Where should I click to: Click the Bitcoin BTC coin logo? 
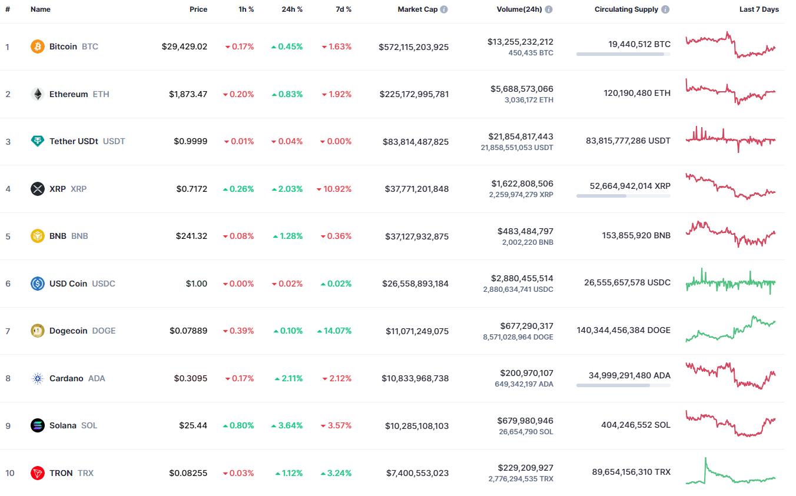pyautogui.click(x=37, y=46)
